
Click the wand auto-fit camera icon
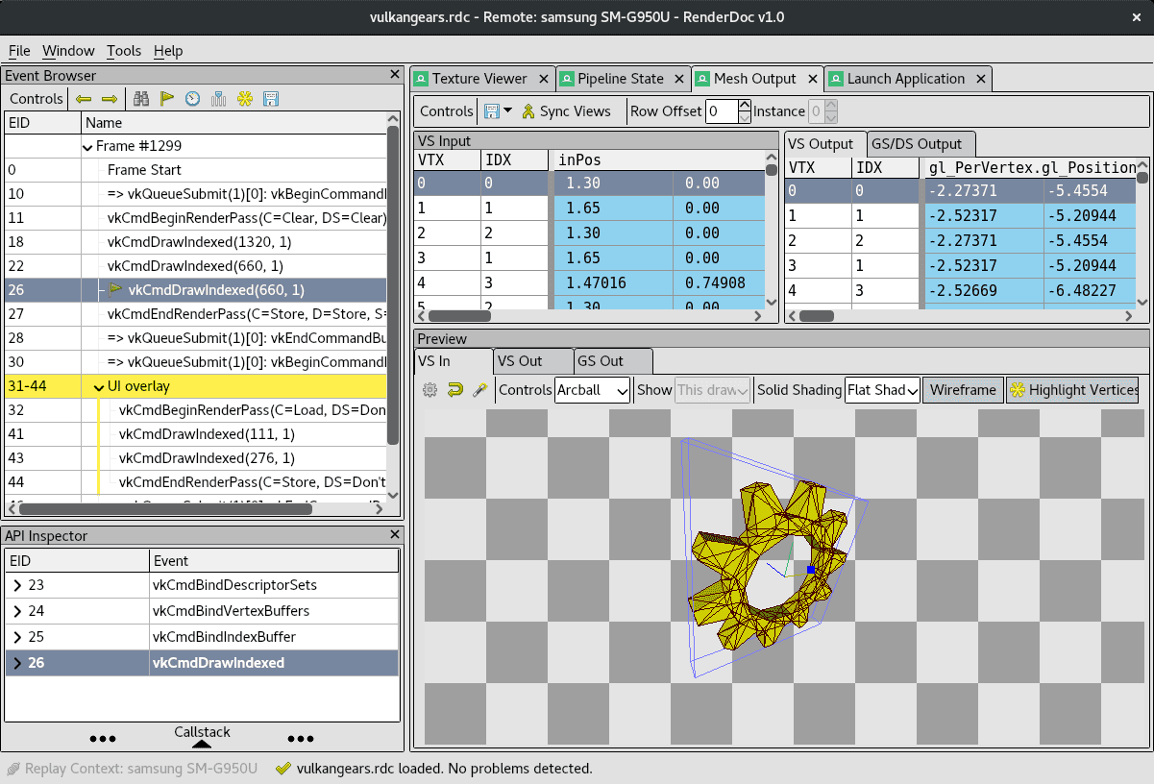coord(480,390)
